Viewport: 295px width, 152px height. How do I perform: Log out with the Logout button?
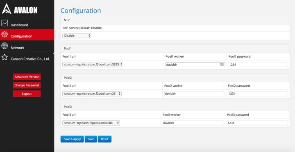(x=27, y=94)
